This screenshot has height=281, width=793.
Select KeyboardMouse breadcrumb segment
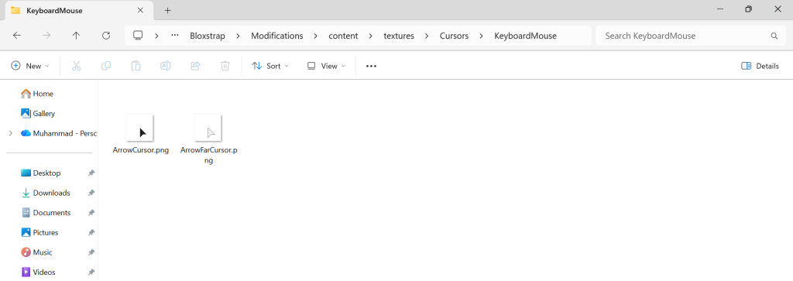pos(525,36)
